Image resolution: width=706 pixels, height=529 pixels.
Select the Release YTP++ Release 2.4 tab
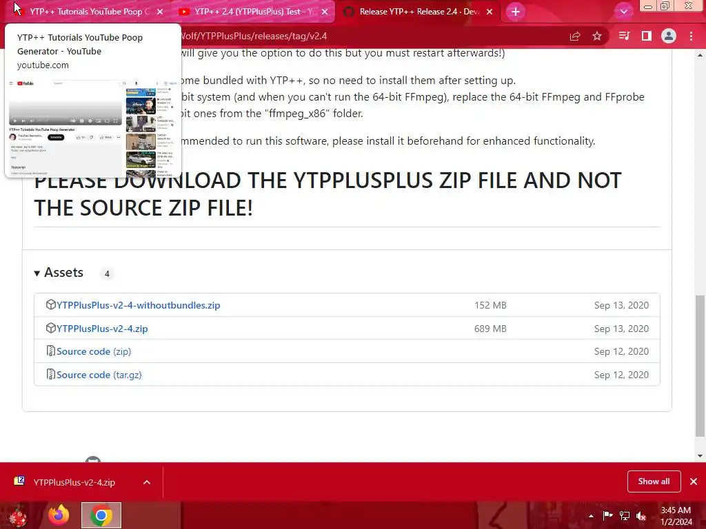pyautogui.click(x=418, y=12)
